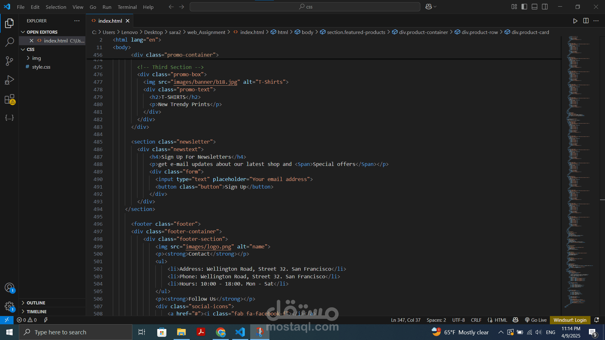605x340 pixels.
Task: Change CRLF end of line sequence
Action: 476,320
